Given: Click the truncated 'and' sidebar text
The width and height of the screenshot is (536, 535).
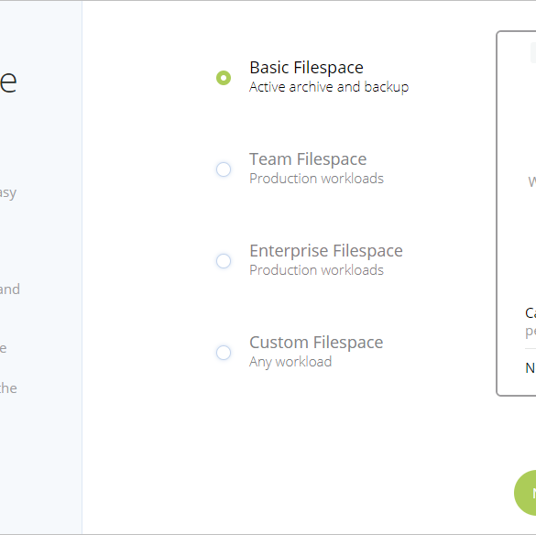Looking at the screenshot, I should 9,289.
